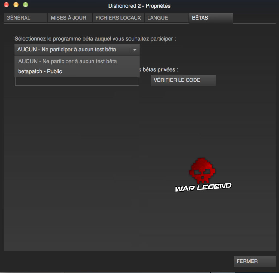Click the Dishonored 2 - Propriétés window title
Viewport: 279px width, 273px height.
click(x=139, y=6)
